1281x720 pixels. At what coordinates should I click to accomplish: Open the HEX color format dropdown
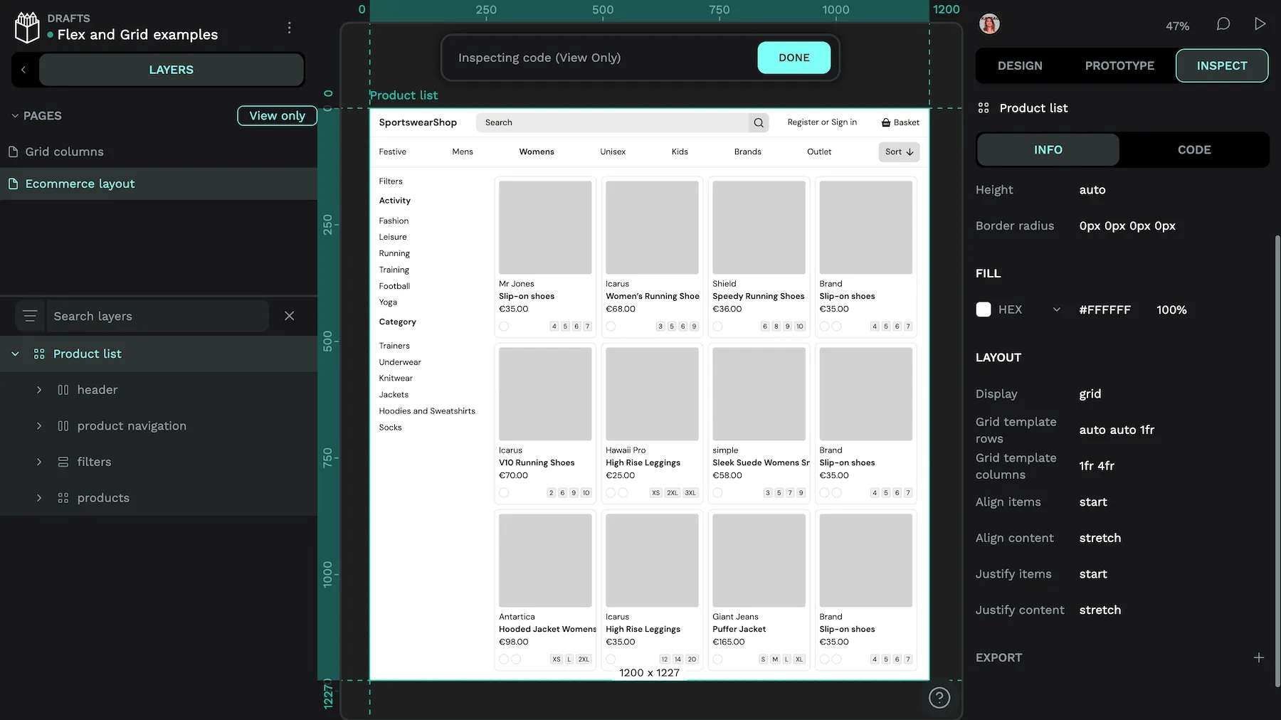(1056, 309)
